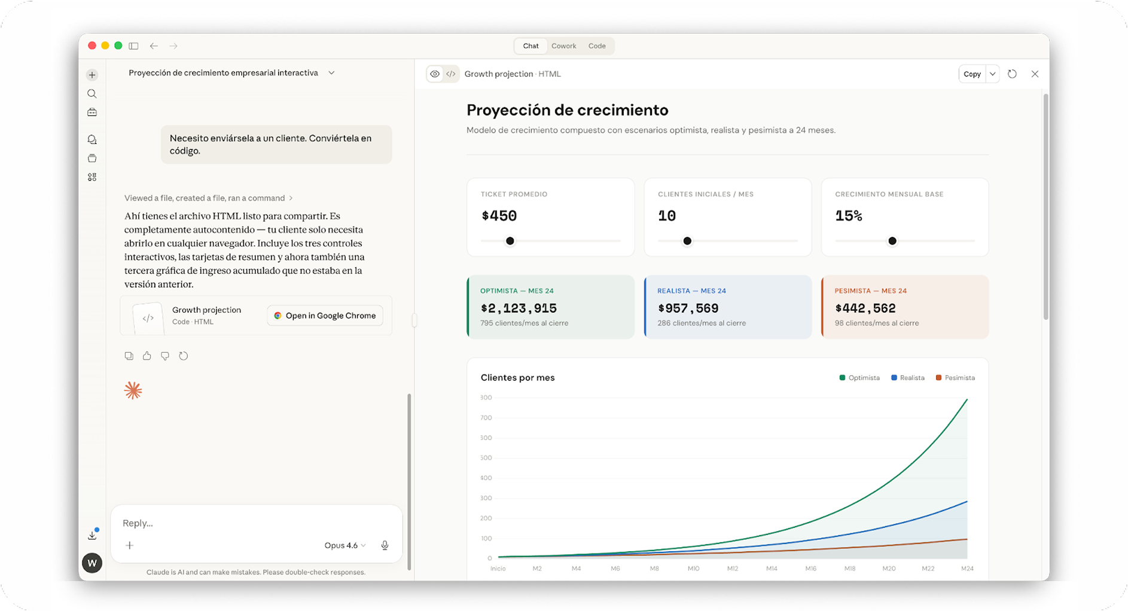Copy the response with the copy icon
This screenshot has width=1128, height=611.
(129, 356)
